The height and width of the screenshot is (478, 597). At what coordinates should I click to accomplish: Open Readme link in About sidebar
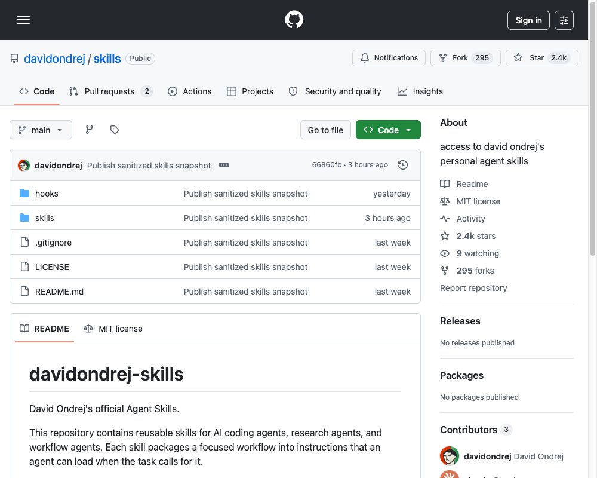tap(464, 184)
